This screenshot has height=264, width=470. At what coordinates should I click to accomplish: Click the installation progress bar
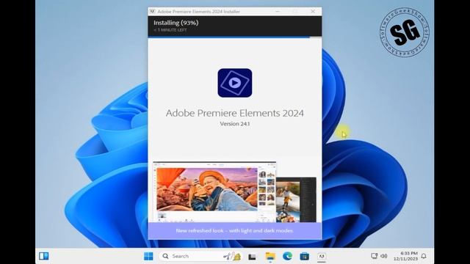(235, 37)
